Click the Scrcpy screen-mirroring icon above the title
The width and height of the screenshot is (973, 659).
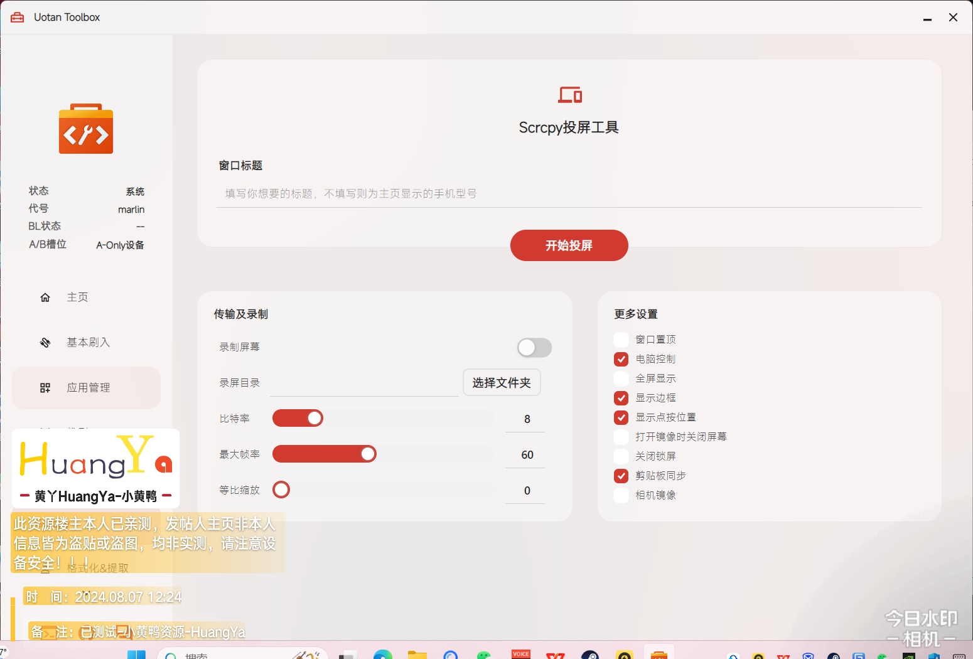click(570, 95)
